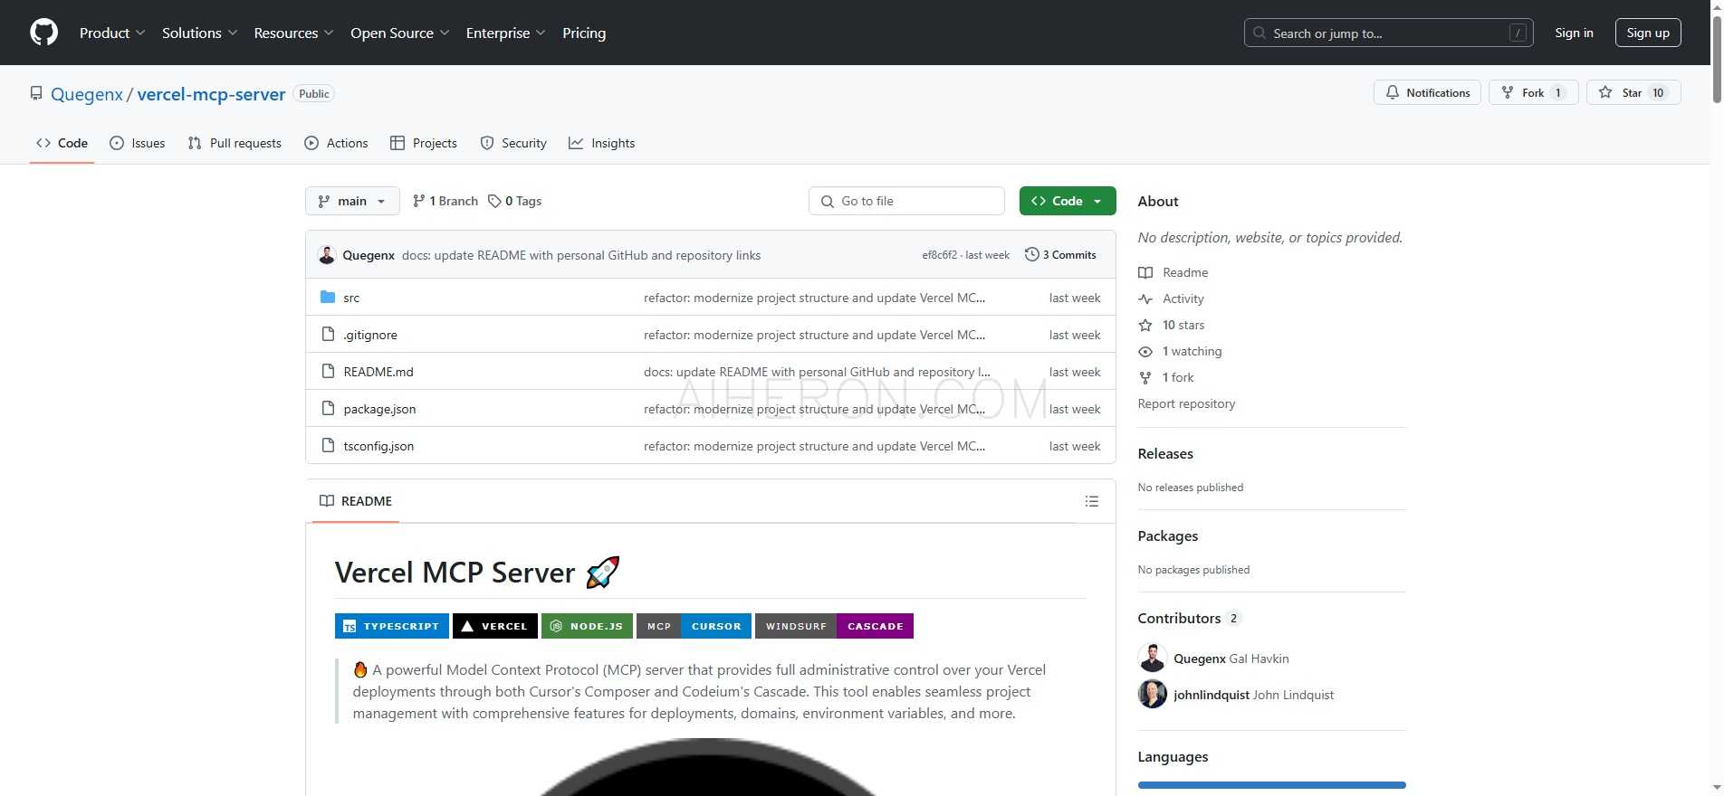Select the README tab
This screenshot has height=796, width=1724.
pyautogui.click(x=356, y=501)
